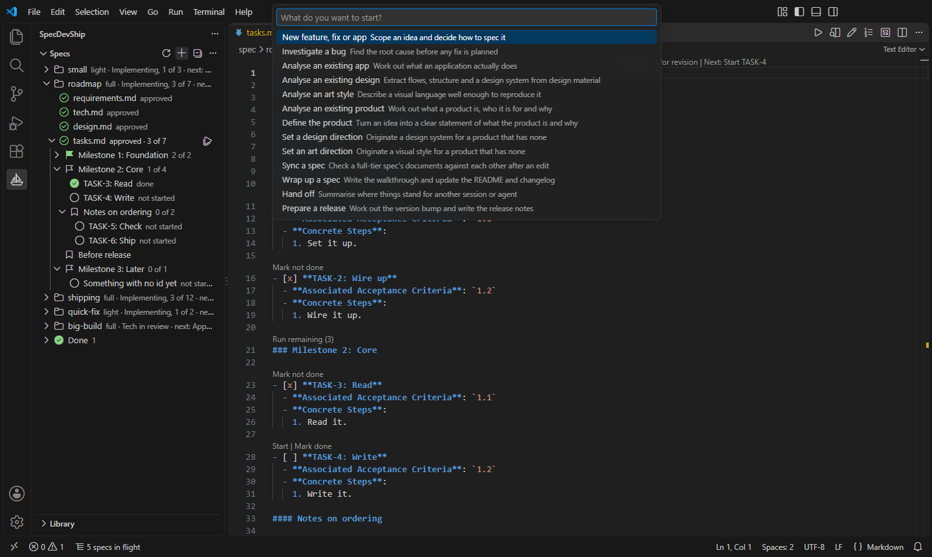The height and width of the screenshot is (557, 932).
Task: Open the Extensions view
Action: click(x=17, y=151)
